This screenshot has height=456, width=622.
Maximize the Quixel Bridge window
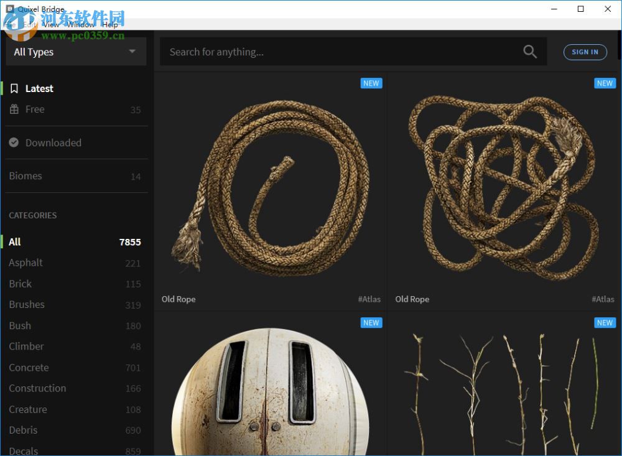[x=580, y=9]
